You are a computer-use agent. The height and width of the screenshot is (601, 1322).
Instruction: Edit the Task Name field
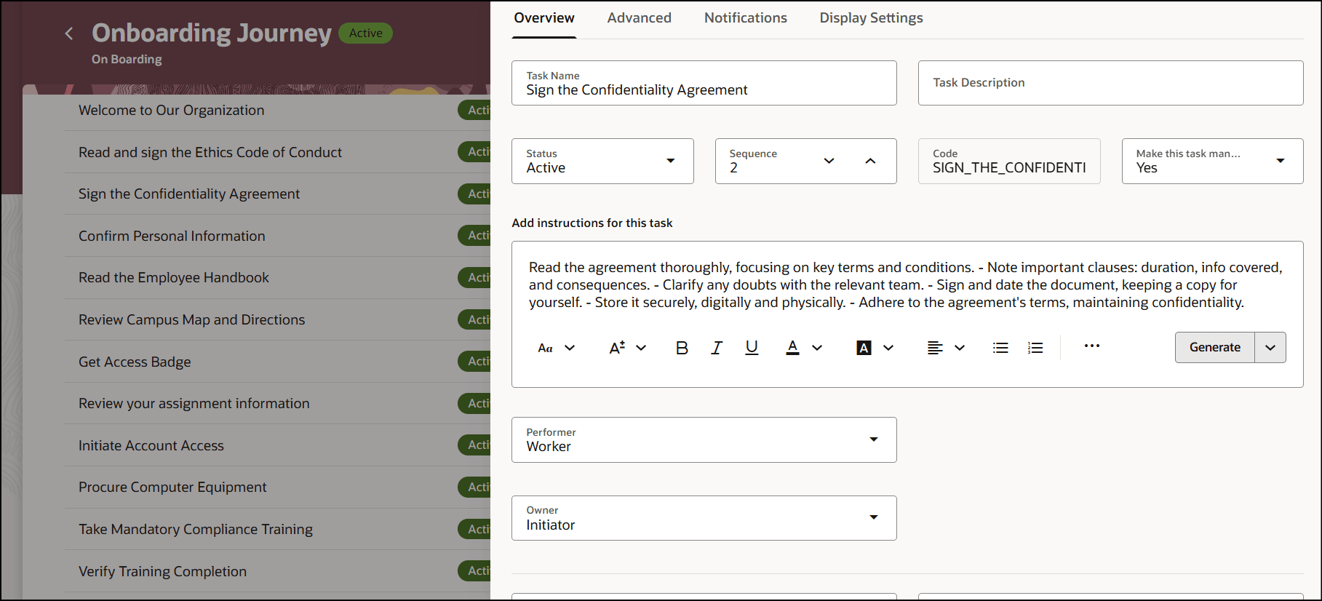click(x=704, y=83)
